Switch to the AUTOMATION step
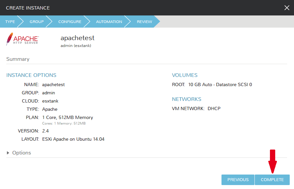294x189 pixels. [x=109, y=22]
